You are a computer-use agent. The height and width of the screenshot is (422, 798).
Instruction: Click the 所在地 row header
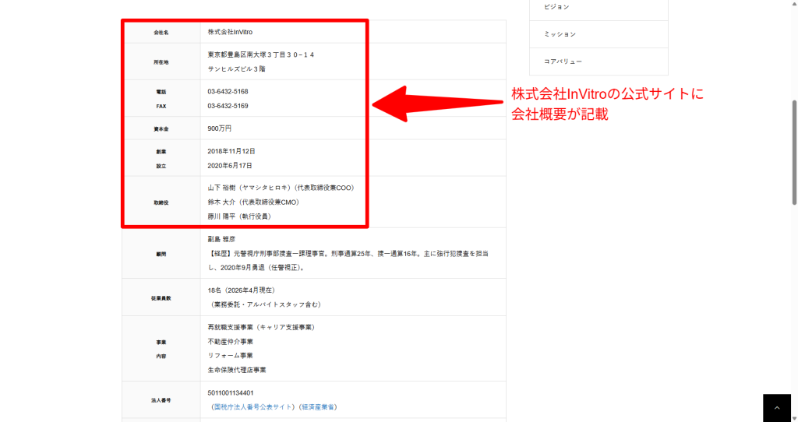[x=161, y=62]
